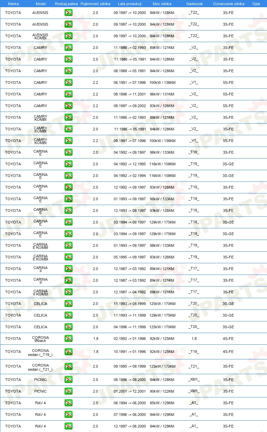Click the fuel icon in the CORONA liftback row
Viewport: 267px width, 432px height.
68,339
